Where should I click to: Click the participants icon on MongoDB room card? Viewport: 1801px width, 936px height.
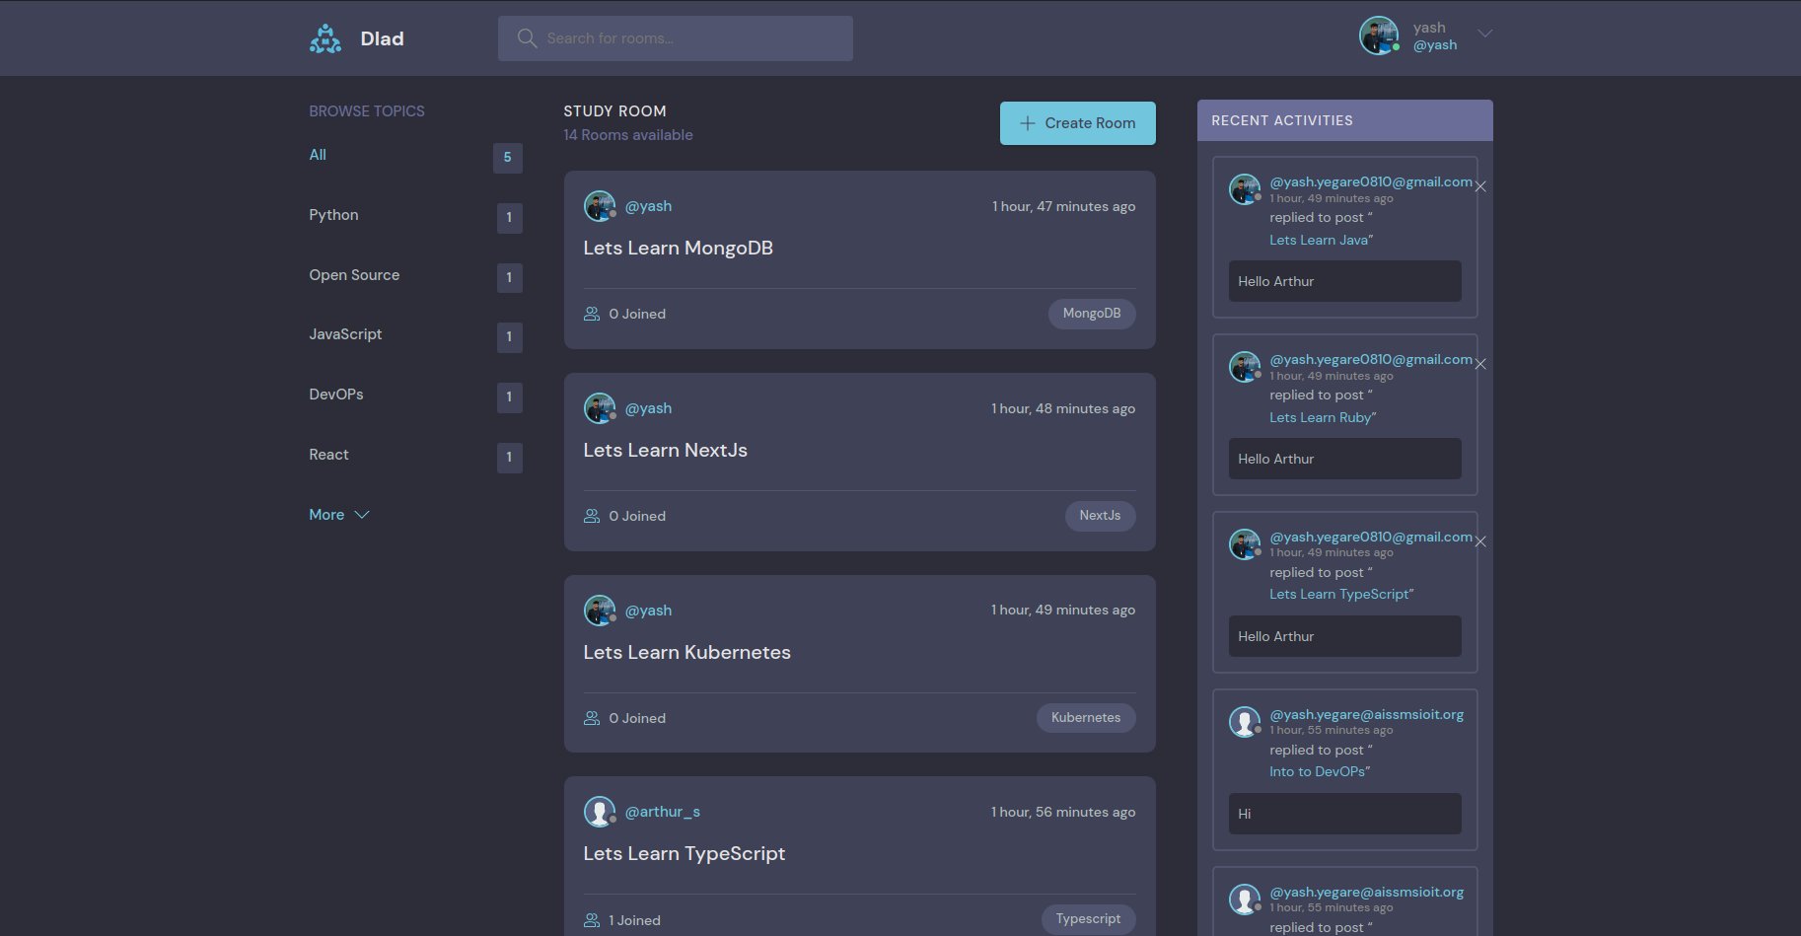[x=592, y=313]
